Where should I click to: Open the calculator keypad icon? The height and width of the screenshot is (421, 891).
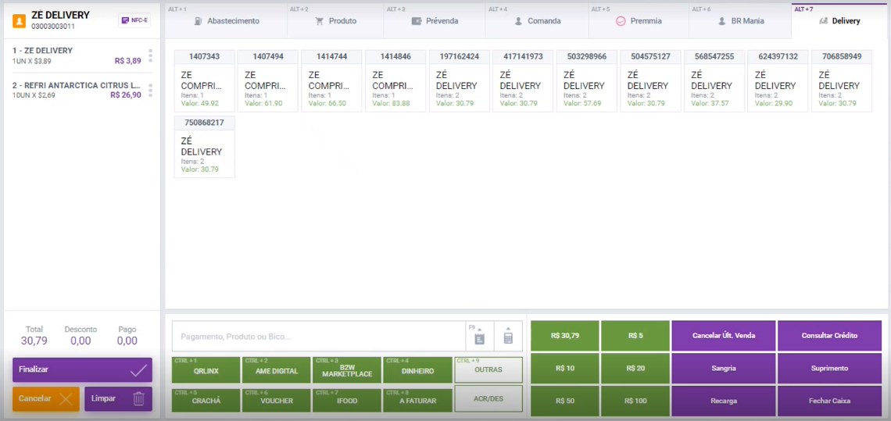pos(508,337)
